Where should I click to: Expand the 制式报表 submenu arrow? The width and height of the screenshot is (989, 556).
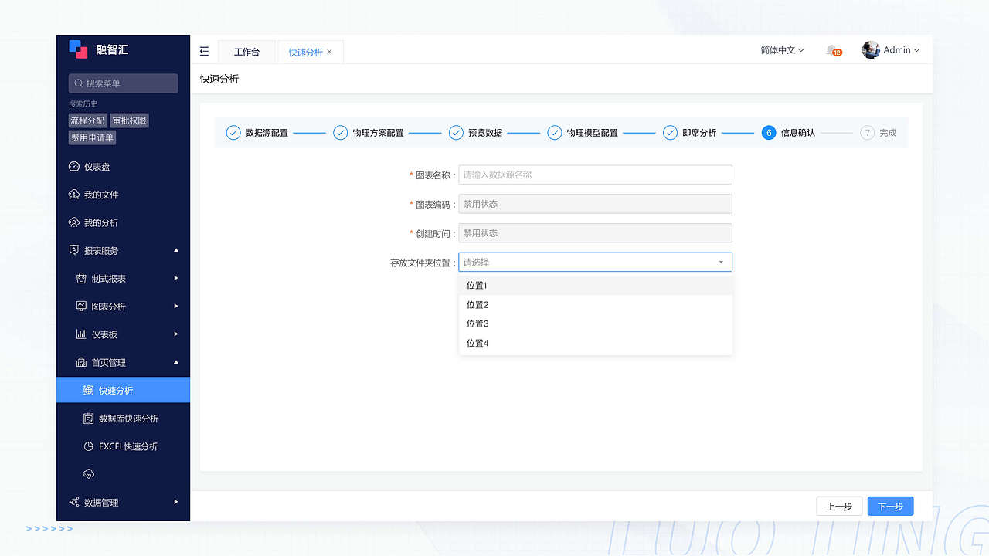click(x=176, y=278)
